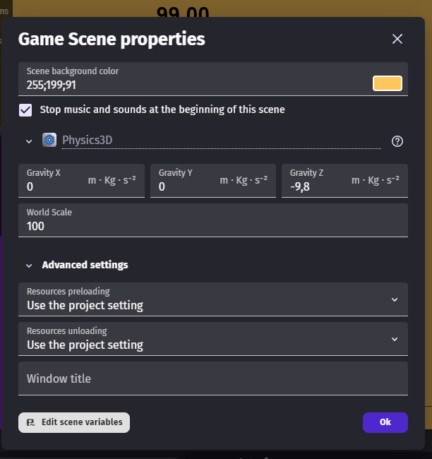Viewport: 432px width, 459px height.
Task: Toggle Stop music and sounds checkbox
Action: coord(26,110)
